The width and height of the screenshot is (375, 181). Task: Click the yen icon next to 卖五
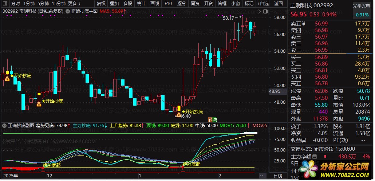tap(304, 24)
